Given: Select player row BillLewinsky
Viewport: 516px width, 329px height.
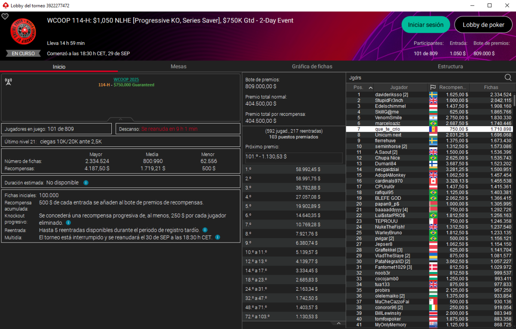Looking at the screenshot, I should click(430, 313).
